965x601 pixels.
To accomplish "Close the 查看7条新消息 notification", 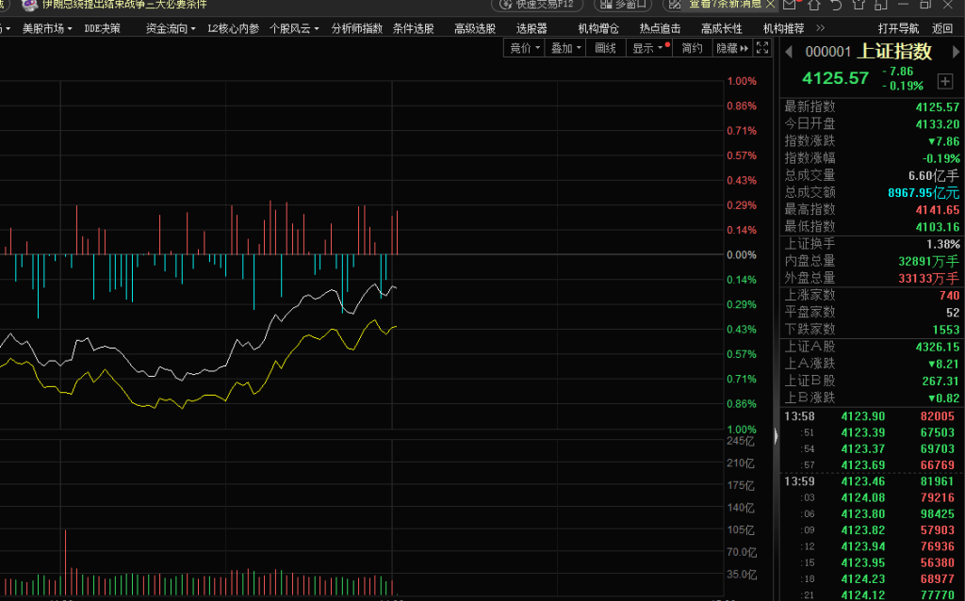I will point(770,5).
